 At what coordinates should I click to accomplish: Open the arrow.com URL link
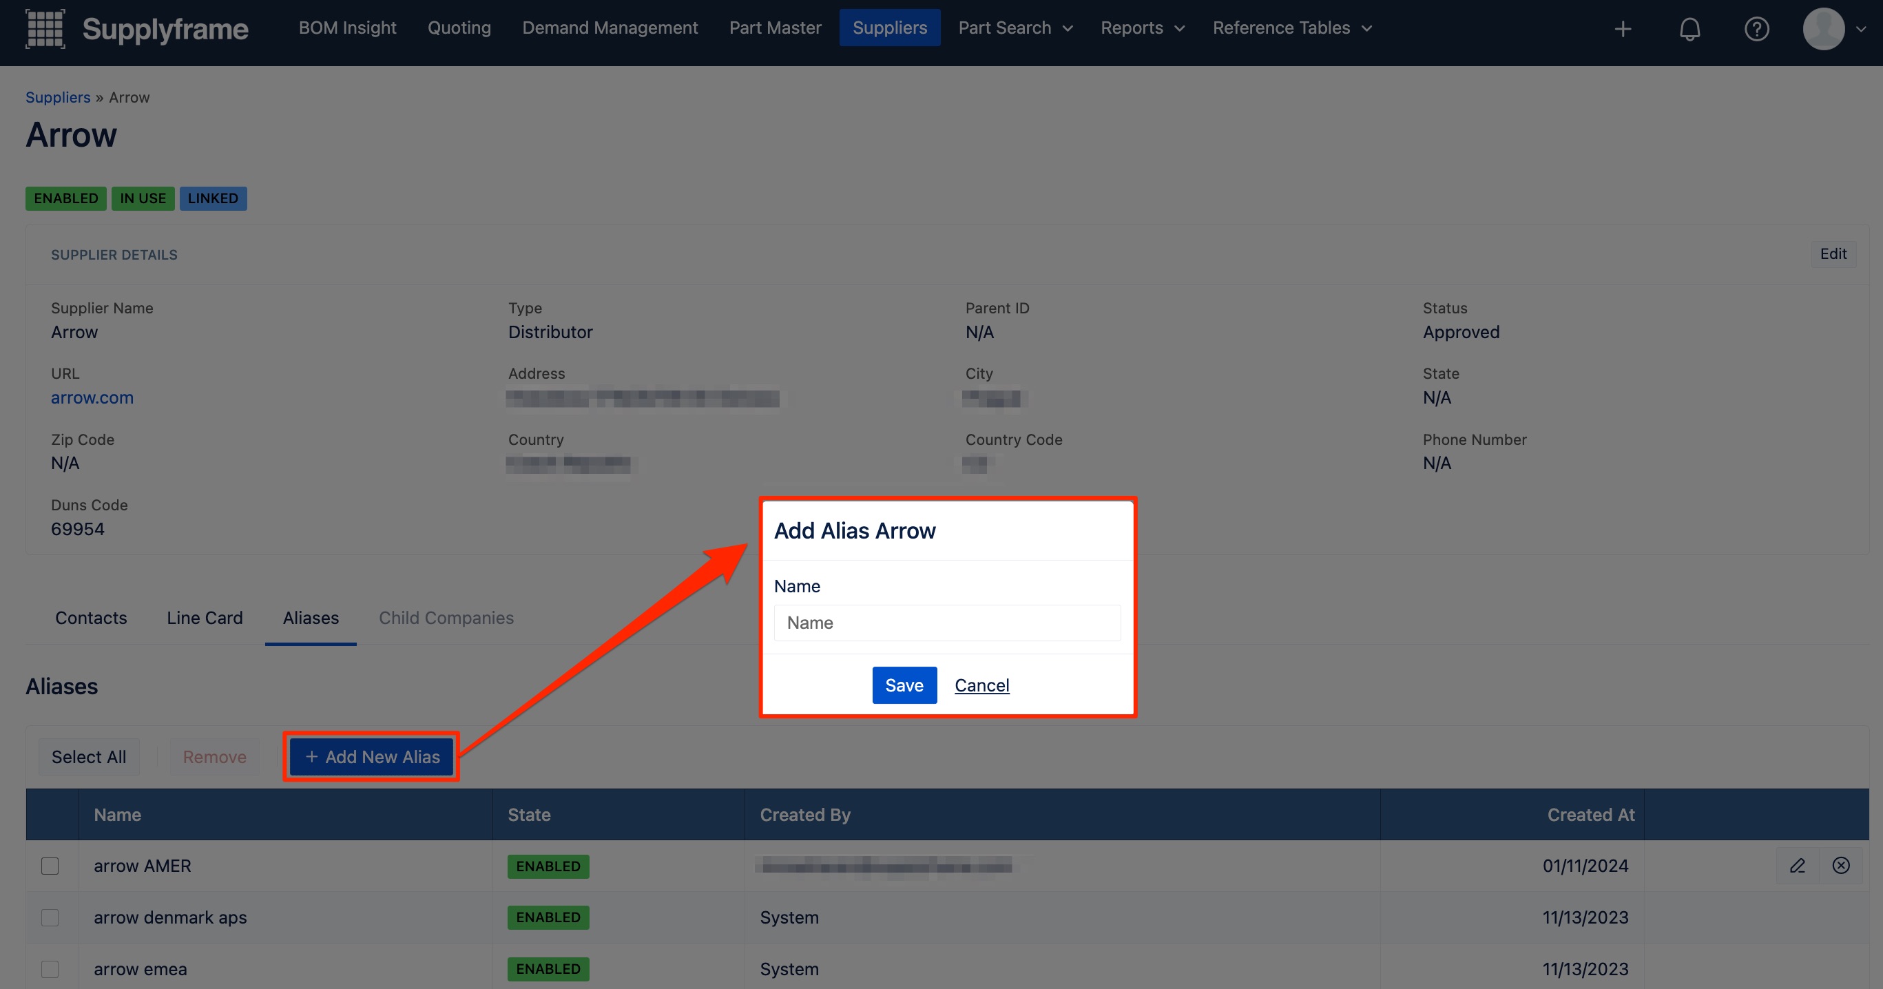(x=92, y=397)
